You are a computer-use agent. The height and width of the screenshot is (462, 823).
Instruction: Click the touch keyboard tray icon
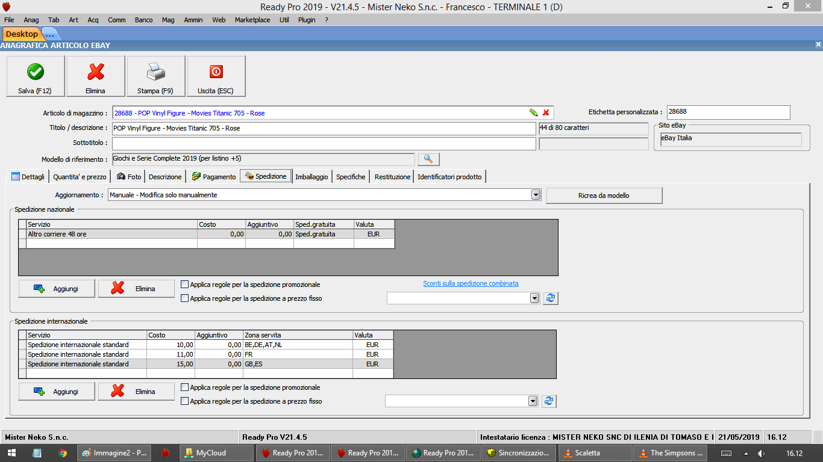(x=727, y=453)
